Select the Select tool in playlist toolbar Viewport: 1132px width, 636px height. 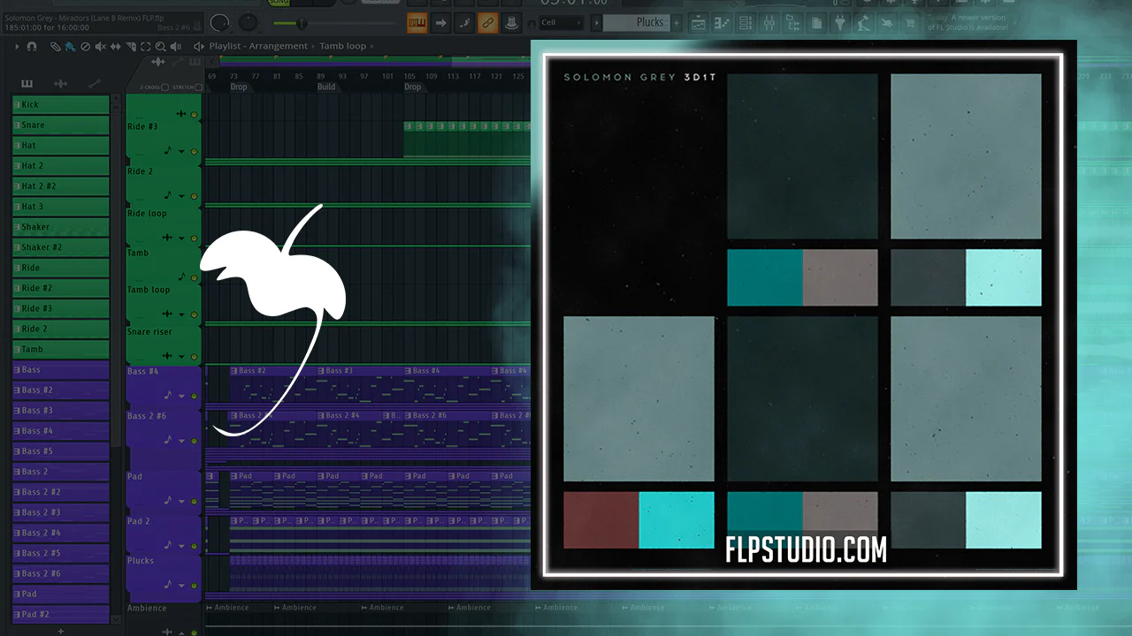point(146,46)
